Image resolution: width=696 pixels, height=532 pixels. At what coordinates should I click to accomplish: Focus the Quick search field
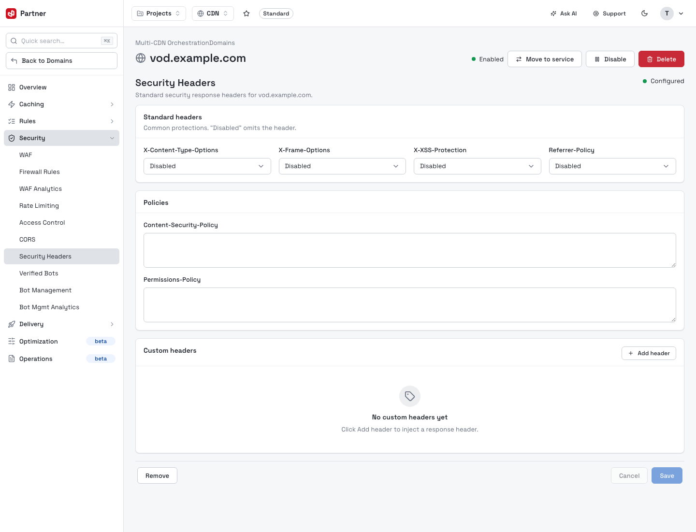62,41
